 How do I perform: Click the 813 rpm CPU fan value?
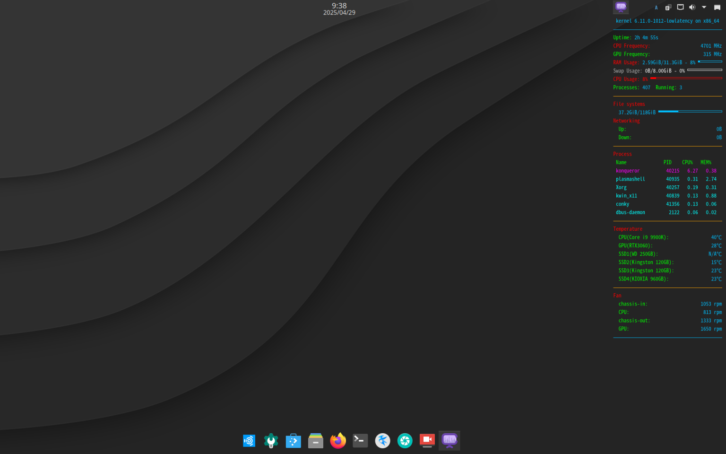point(712,313)
